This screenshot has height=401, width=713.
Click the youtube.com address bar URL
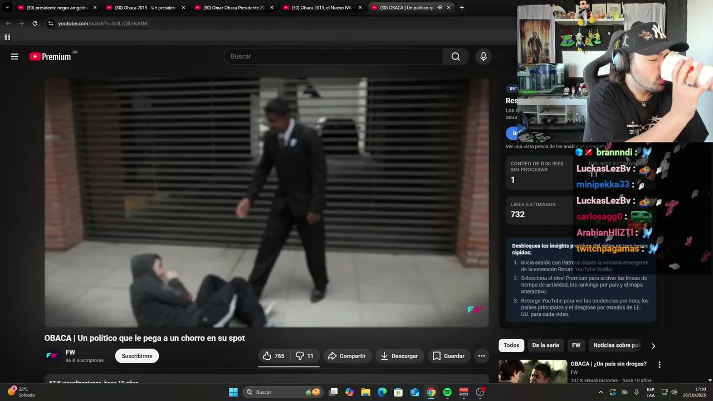[102, 23]
